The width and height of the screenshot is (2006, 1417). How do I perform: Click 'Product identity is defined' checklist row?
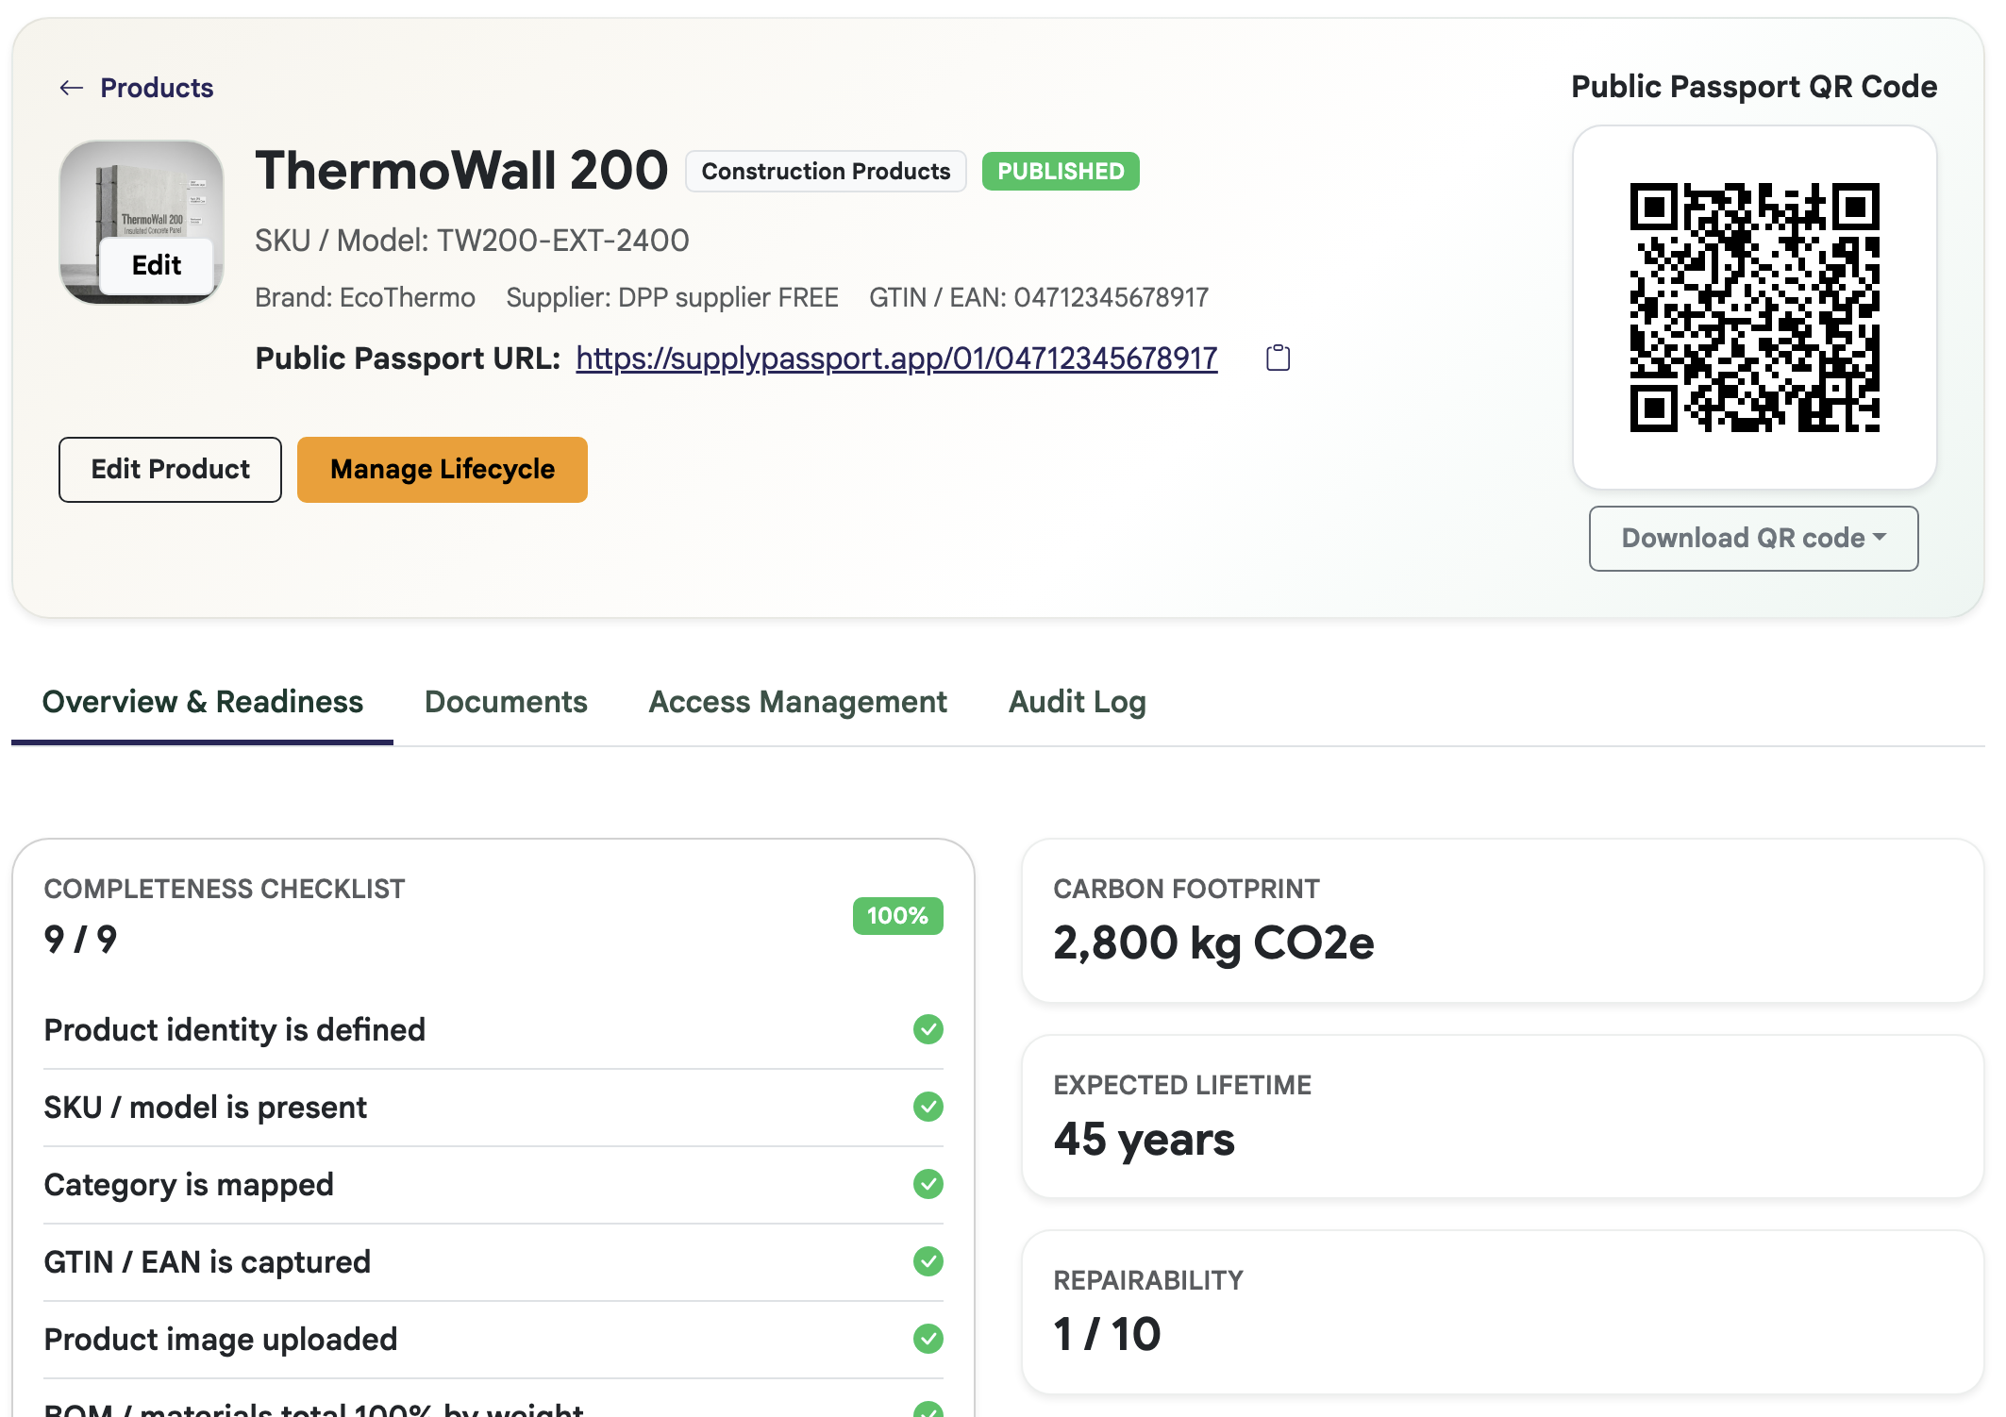493,1029
